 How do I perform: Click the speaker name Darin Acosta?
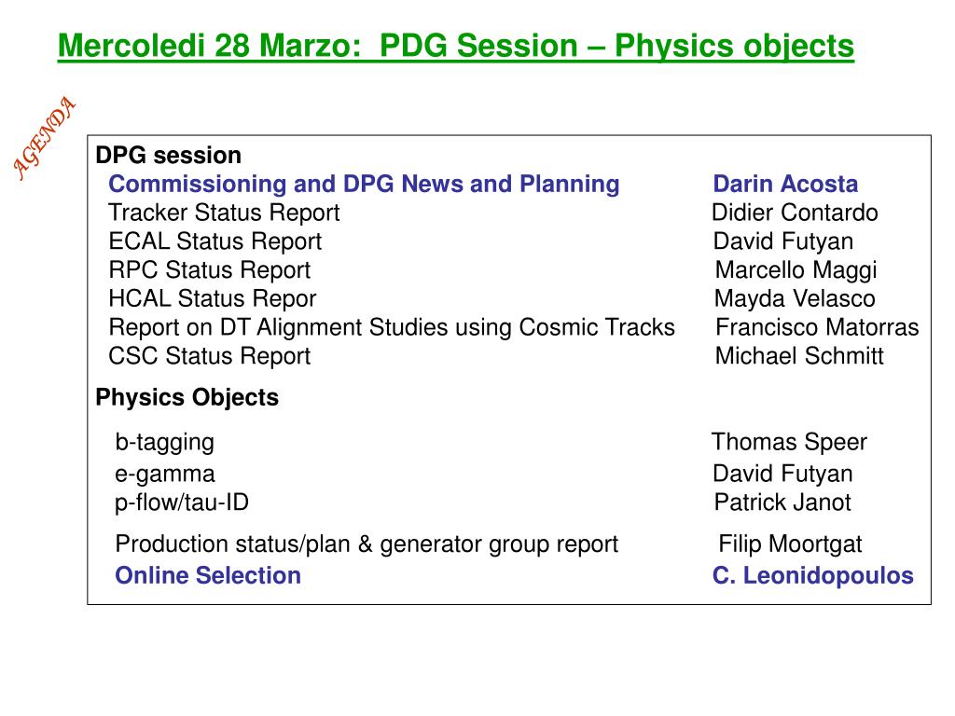(x=785, y=184)
